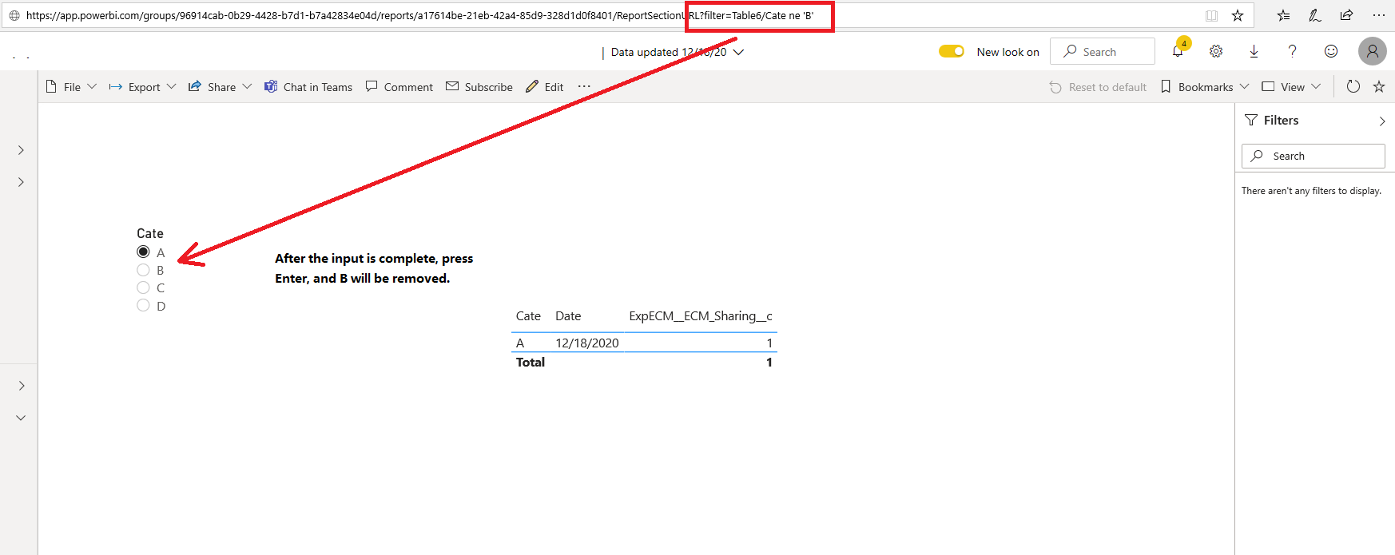Expand the third left sidebar chevron
Screen dimensions: 1395x555
(21, 386)
